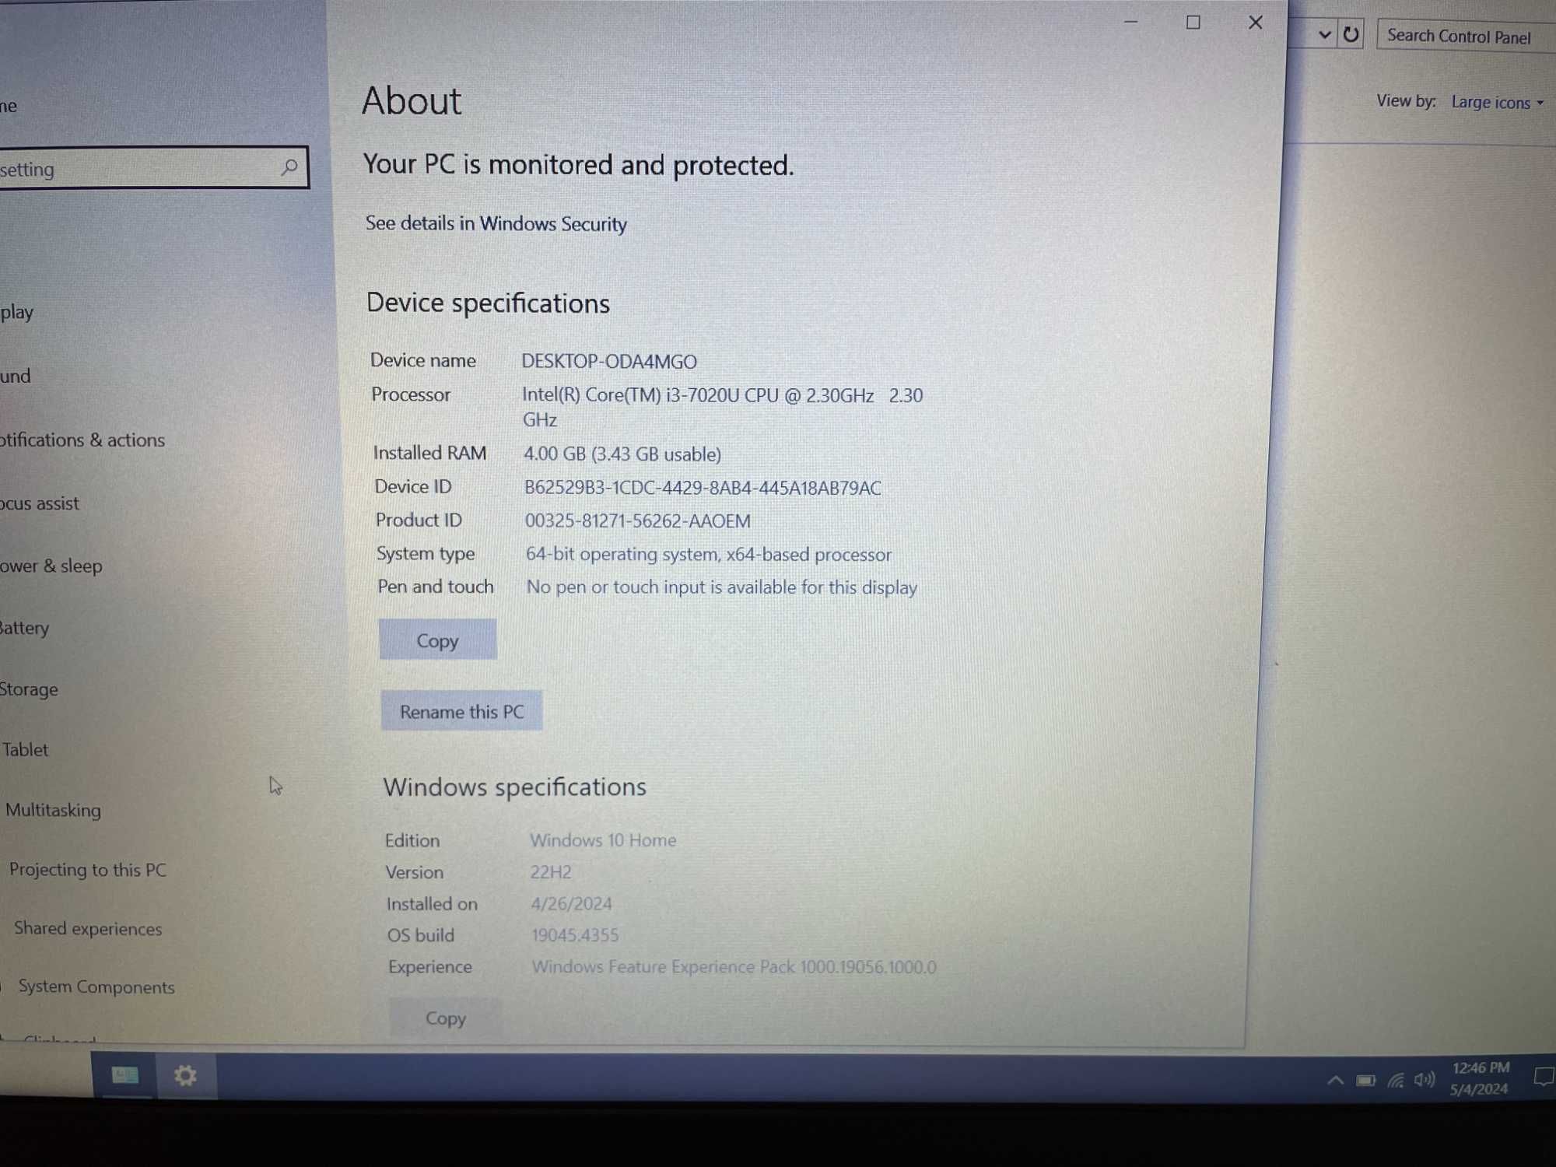Click 'See details in Windows Security' link
Screen dimensions: 1556x1167
tap(496, 222)
